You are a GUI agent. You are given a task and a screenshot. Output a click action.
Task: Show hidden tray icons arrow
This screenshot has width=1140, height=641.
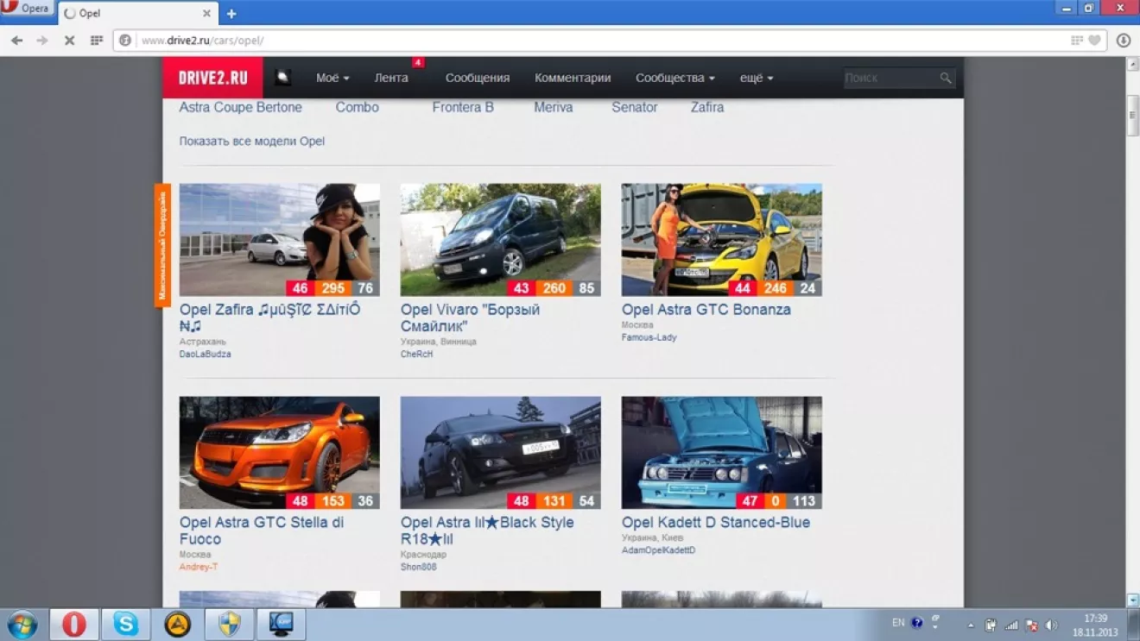point(971,625)
